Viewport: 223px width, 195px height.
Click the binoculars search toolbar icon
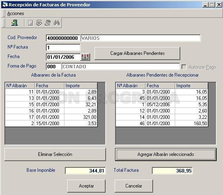(x=57, y=23)
